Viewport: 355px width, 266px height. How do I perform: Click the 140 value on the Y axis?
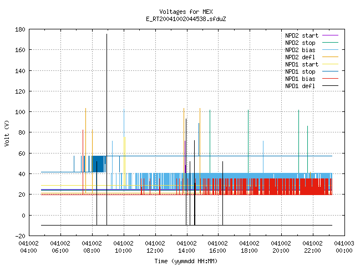coord(20,71)
